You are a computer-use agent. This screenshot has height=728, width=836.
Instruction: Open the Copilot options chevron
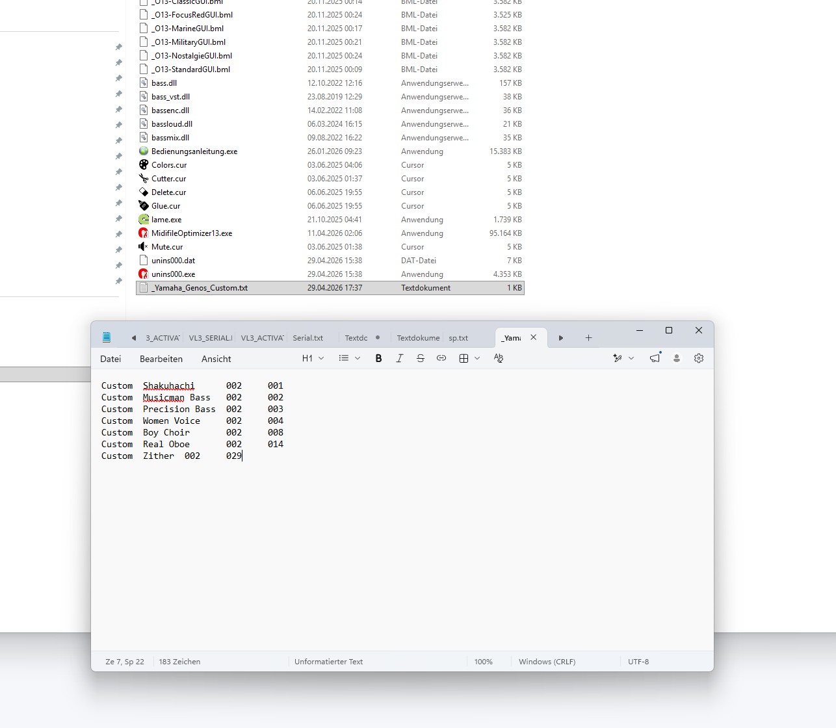point(631,358)
